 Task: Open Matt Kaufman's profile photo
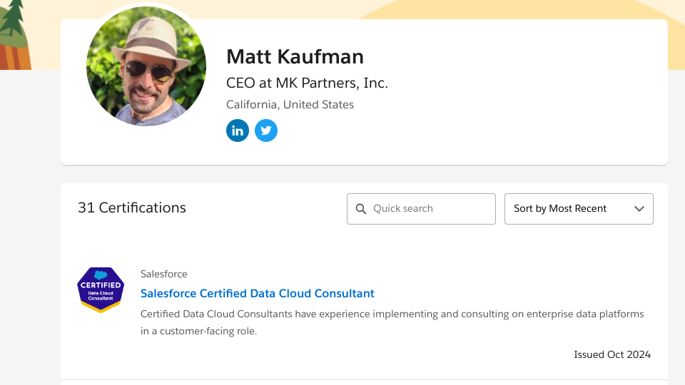point(146,66)
